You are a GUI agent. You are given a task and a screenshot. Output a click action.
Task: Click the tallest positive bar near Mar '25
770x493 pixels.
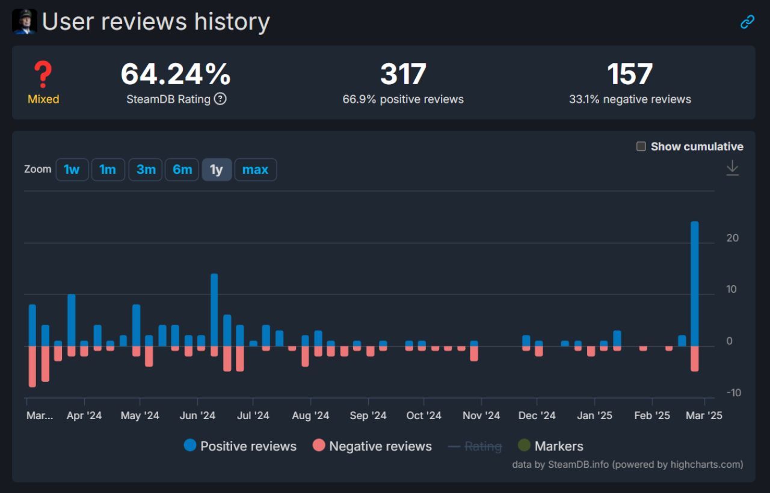coord(695,283)
